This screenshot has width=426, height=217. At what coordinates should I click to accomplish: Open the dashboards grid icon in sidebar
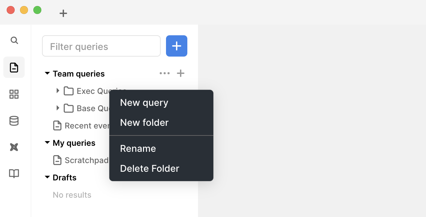(x=14, y=94)
